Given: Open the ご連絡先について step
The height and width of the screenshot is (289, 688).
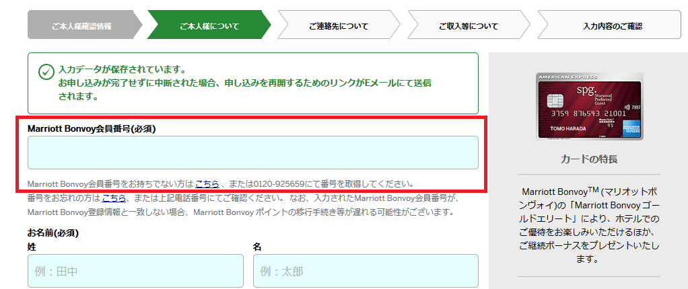Looking at the screenshot, I should pos(339,26).
